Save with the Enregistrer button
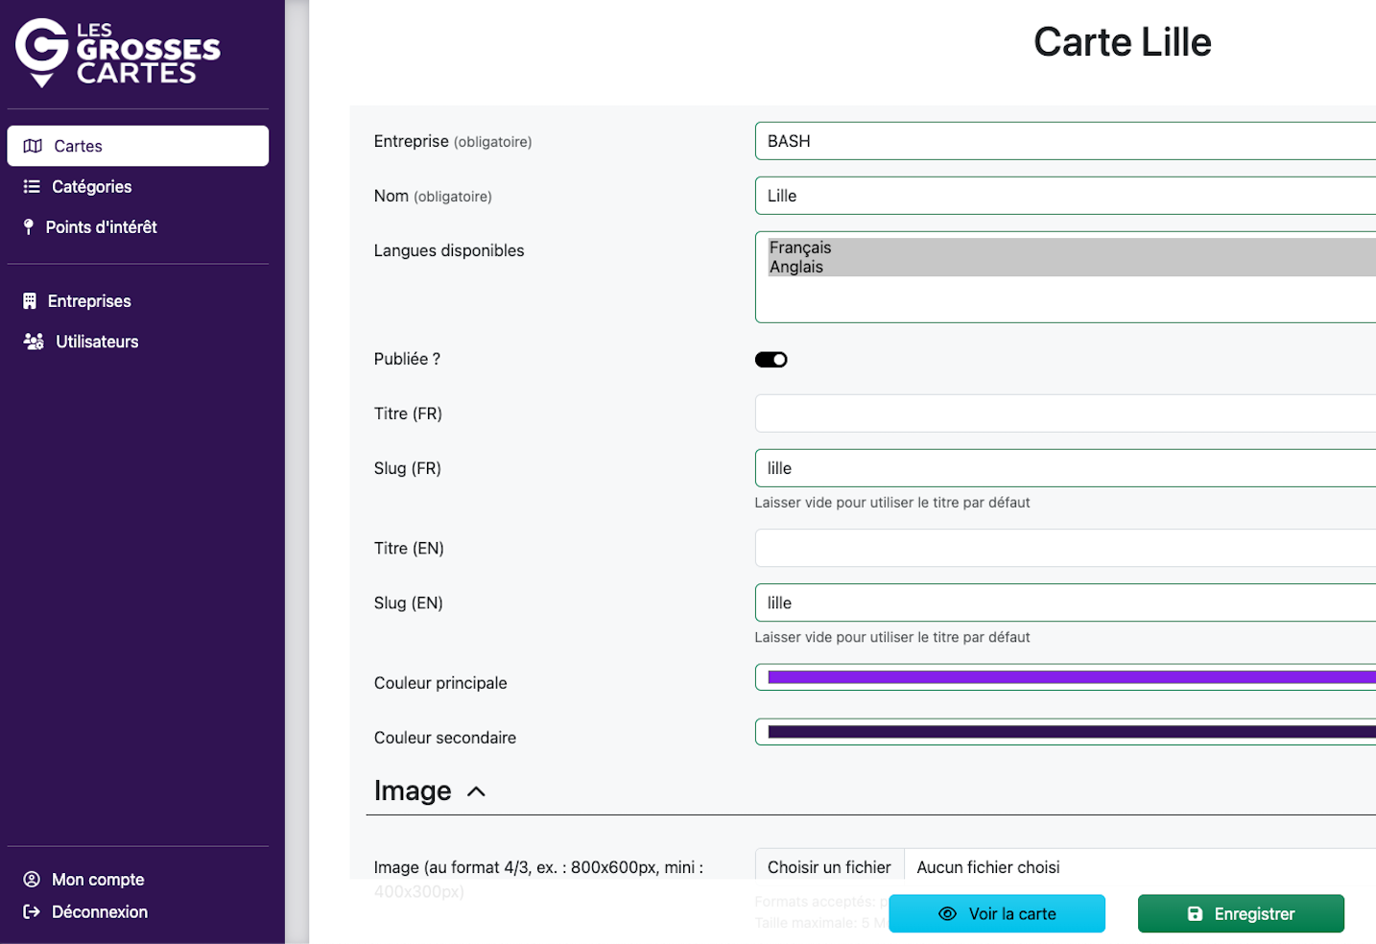Image resolution: width=1376 pixels, height=944 pixels. click(1240, 914)
